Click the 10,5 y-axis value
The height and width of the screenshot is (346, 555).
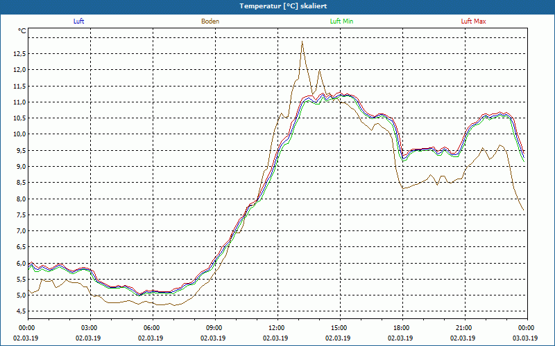click(x=19, y=118)
